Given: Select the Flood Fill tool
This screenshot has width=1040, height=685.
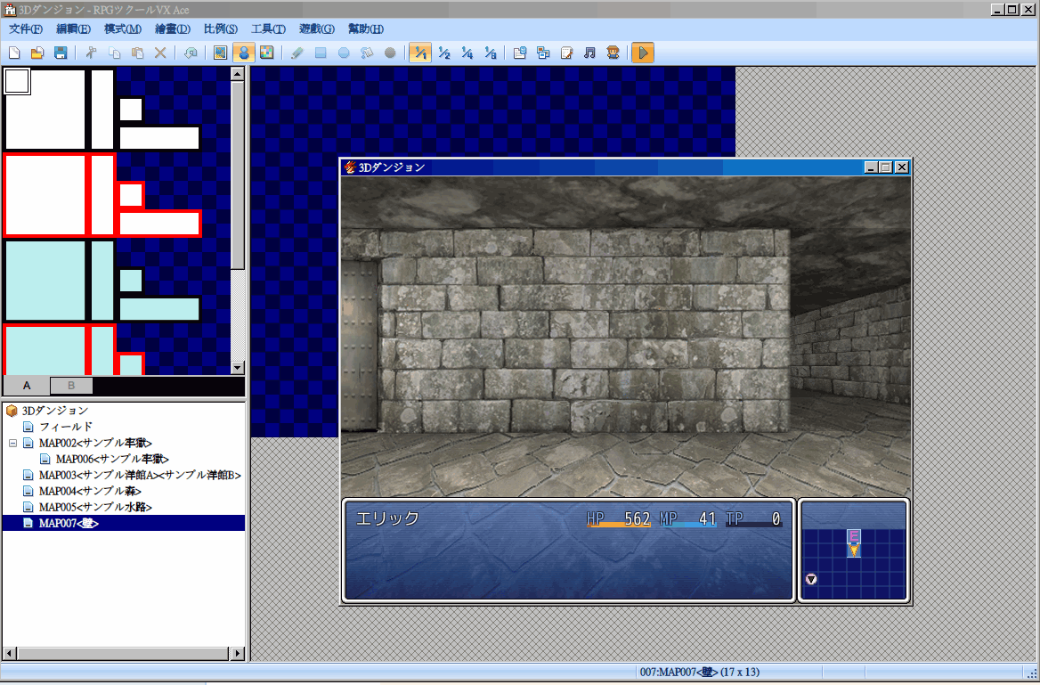Looking at the screenshot, I should pos(367,53).
